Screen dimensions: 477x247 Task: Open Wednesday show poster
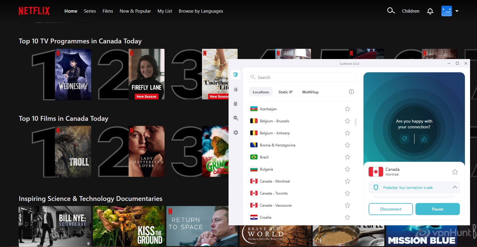click(x=73, y=74)
